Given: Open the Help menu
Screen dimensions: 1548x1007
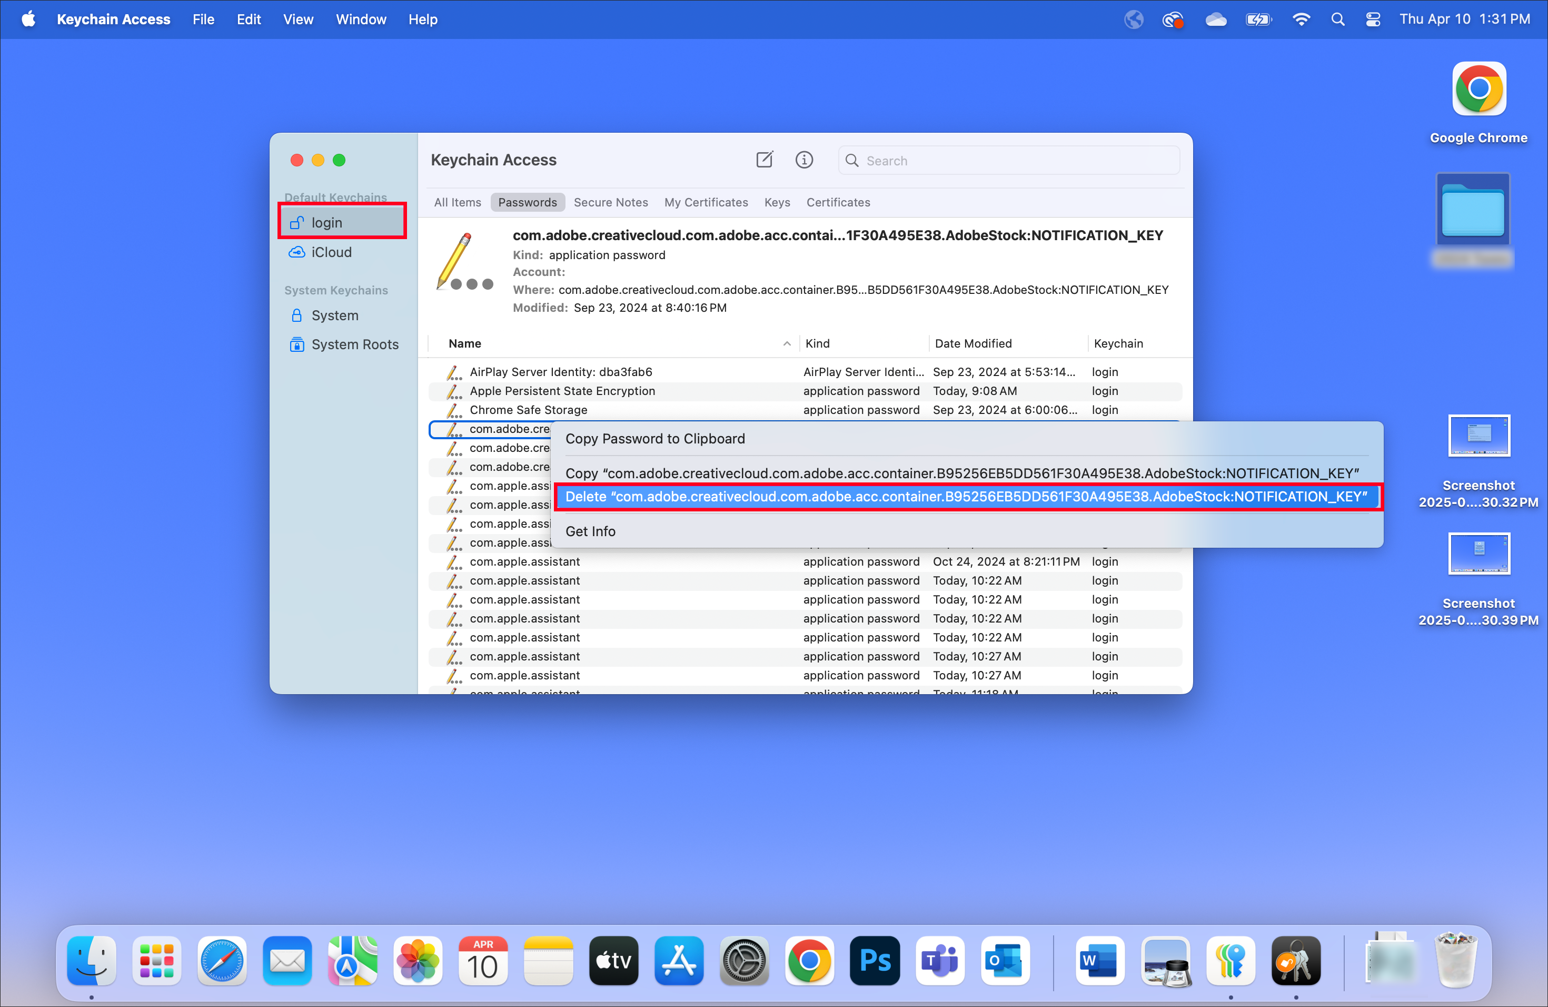Looking at the screenshot, I should [423, 19].
